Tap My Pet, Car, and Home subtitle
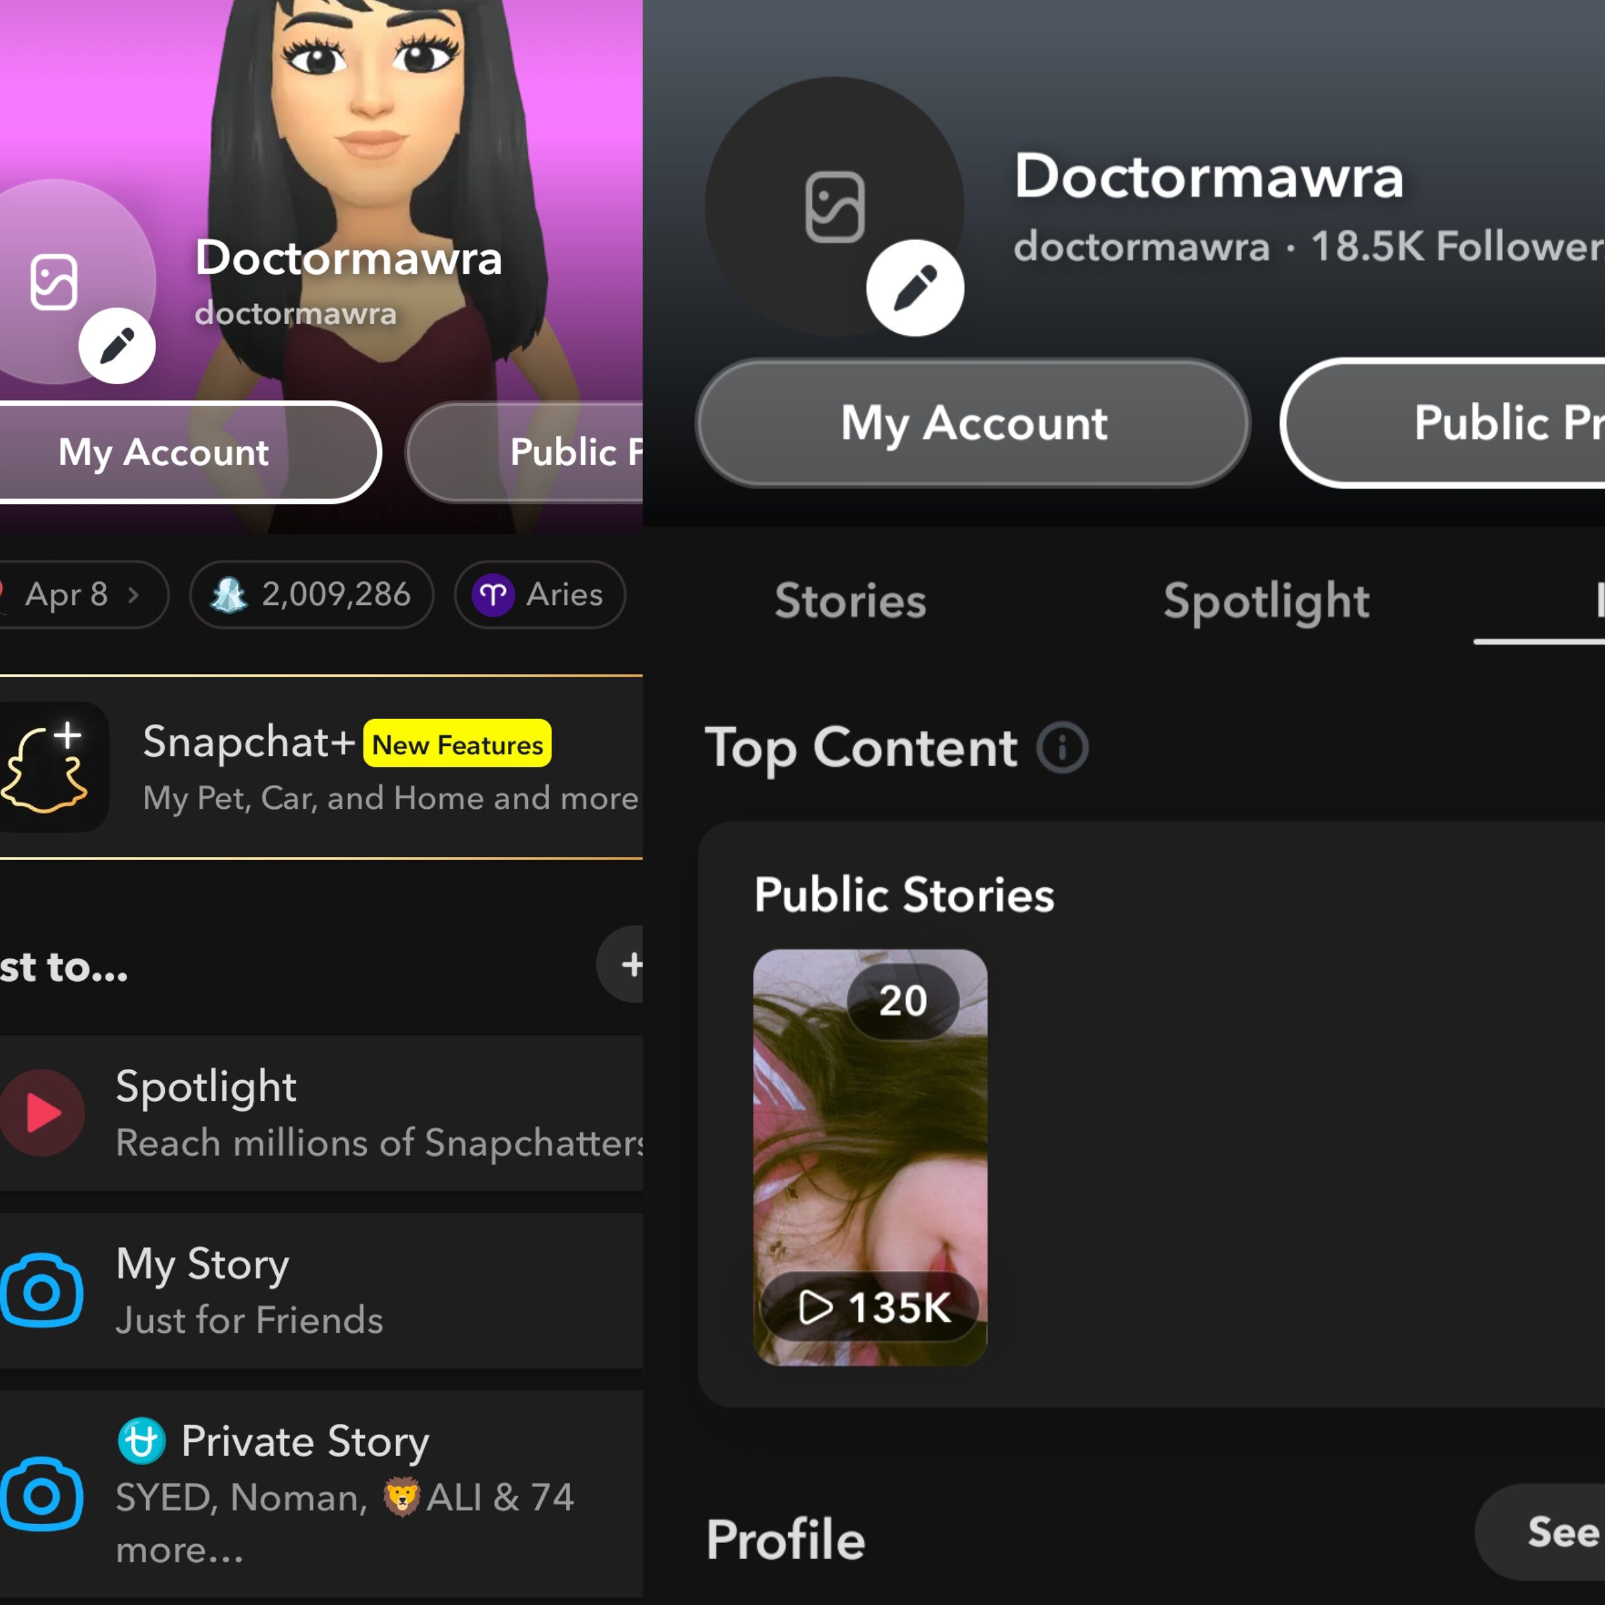 point(391,798)
